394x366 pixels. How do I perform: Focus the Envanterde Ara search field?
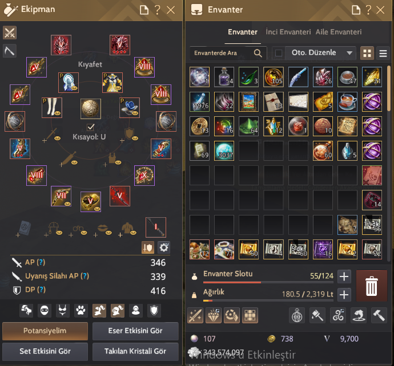tap(228, 53)
